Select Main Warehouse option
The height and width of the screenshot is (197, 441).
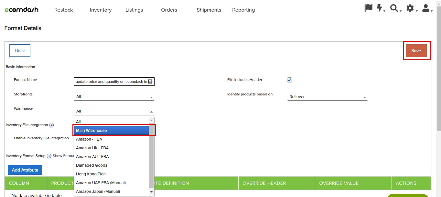click(x=112, y=130)
